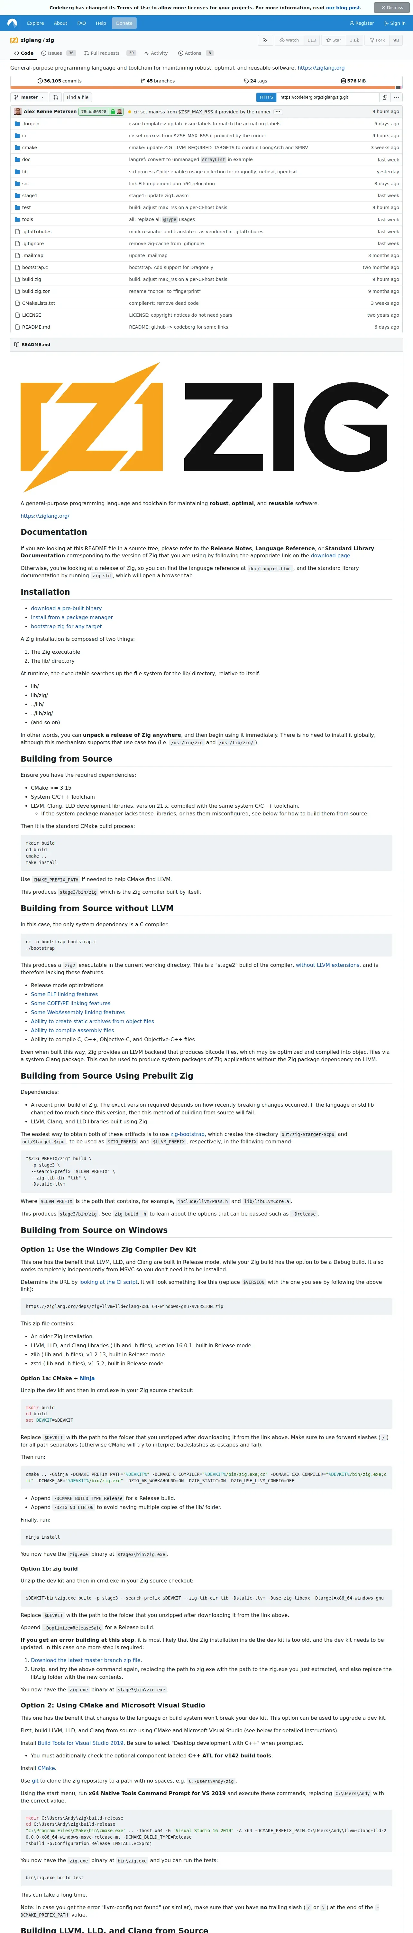
Task: Copy the clone URL with copy icon
Action: click(384, 97)
